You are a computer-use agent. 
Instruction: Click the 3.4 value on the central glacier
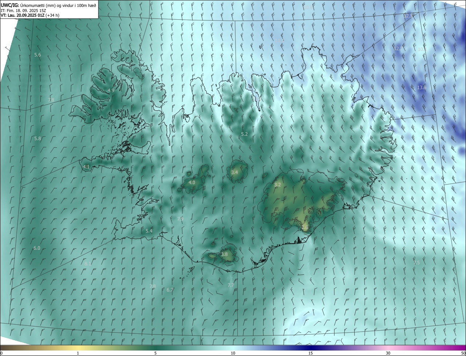pyautogui.click(x=234, y=172)
